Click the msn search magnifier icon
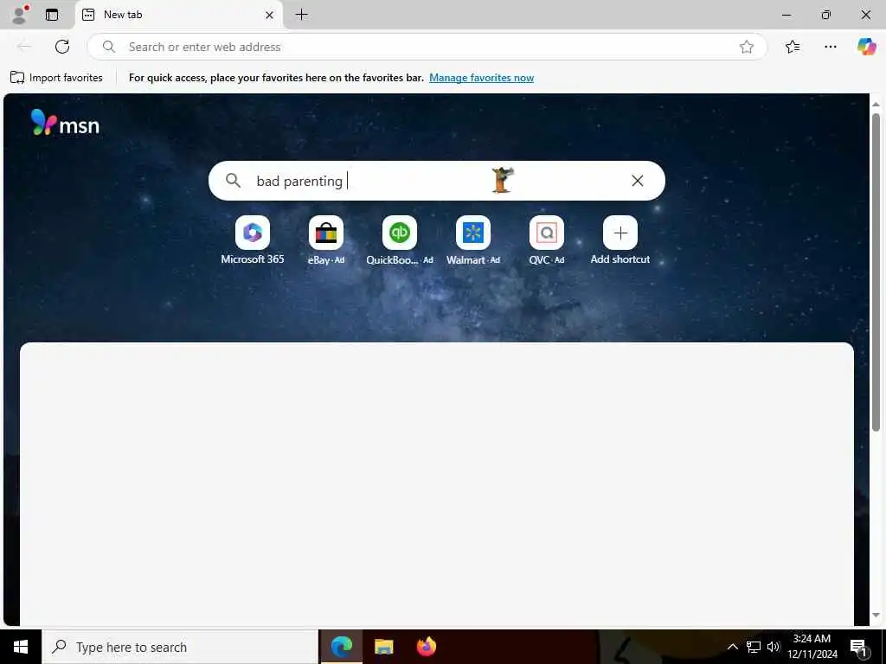Image resolution: width=886 pixels, height=664 pixels. (233, 181)
